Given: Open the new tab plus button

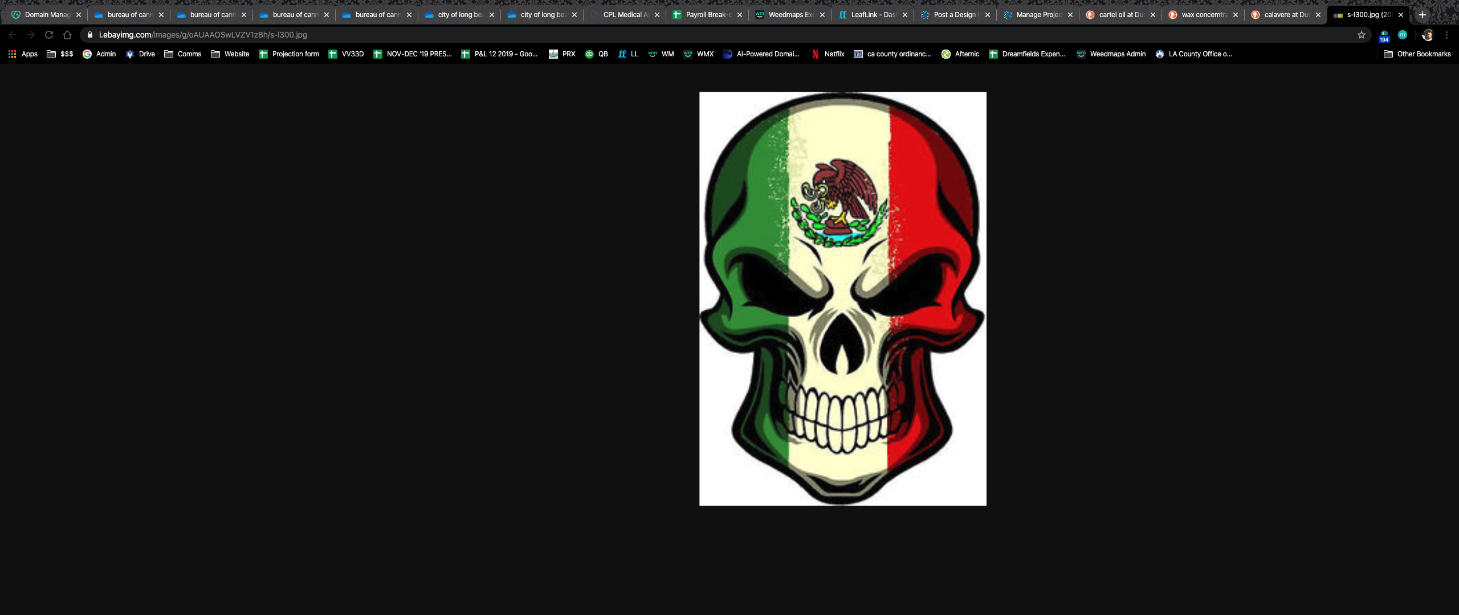Looking at the screenshot, I should click(1423, 15).
